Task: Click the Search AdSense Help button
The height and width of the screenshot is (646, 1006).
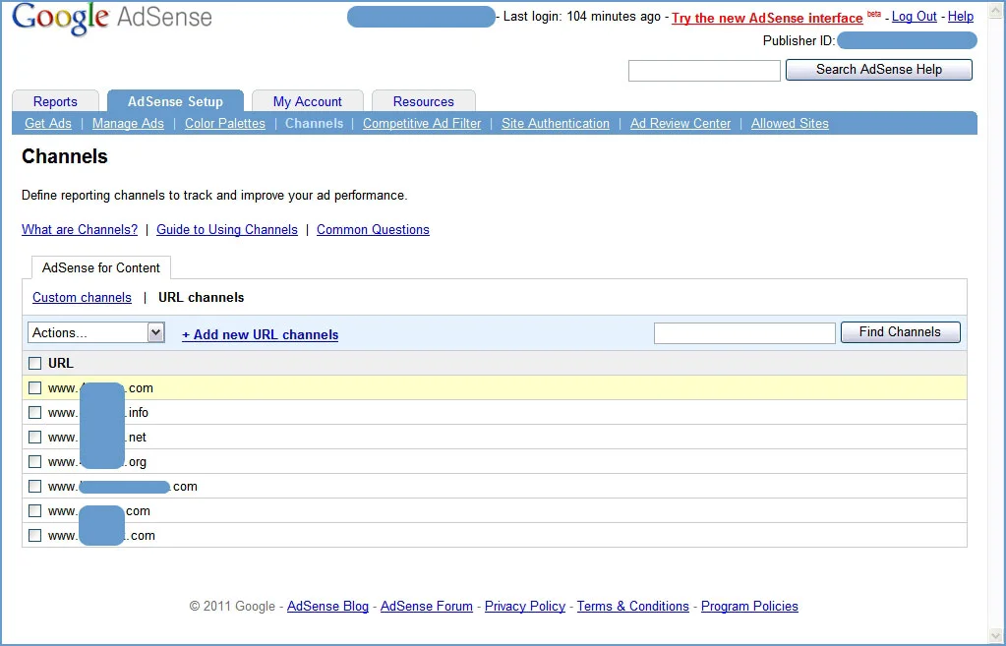Action: tap(878, 70)
